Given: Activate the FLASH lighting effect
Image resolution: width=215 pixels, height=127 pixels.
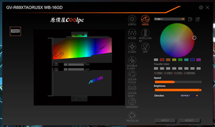Looking at the screenshot, I should click(x=132, y=47).
